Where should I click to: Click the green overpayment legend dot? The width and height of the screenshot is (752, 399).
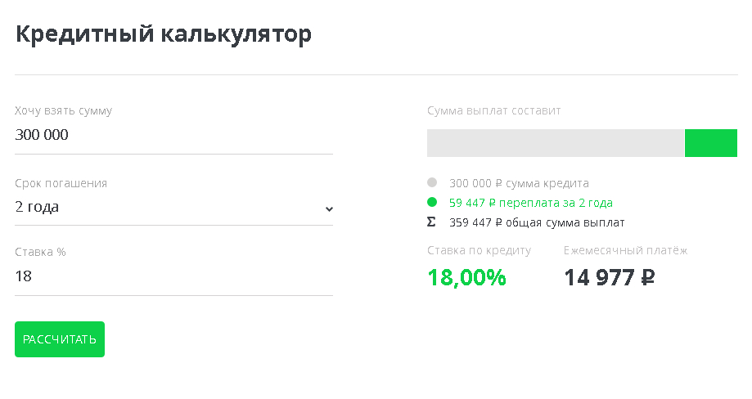431,202
